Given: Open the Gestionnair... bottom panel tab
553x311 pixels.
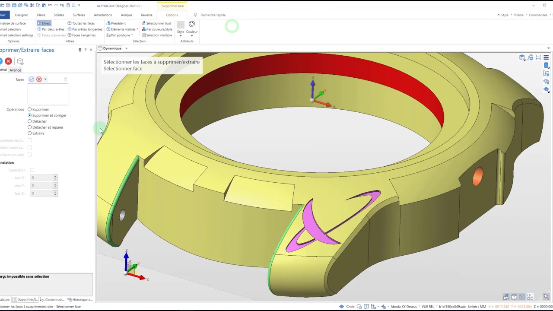Looking at the screenshot, I should click(52, 299).
